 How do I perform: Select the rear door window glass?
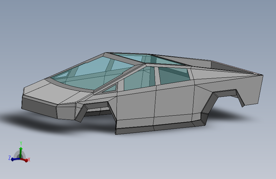point(173,75)
